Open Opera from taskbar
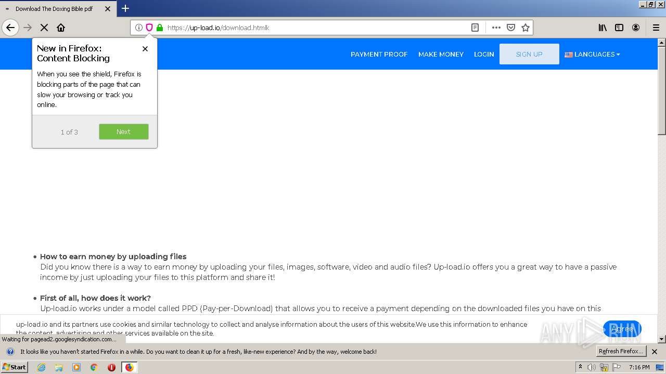Screen dimensions: 666x374 (111, 367)
